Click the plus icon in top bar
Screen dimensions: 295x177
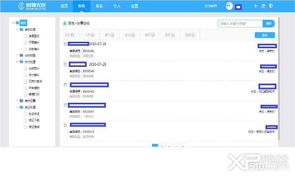tap(255, 6)
